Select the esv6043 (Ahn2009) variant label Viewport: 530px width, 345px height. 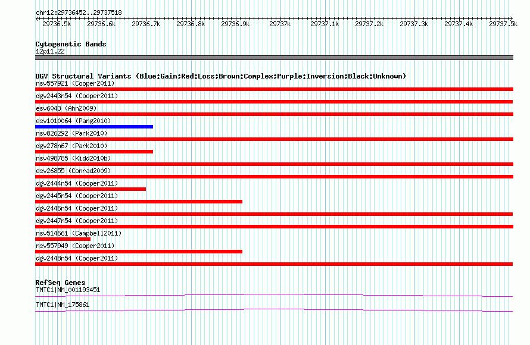pos(66,108)
